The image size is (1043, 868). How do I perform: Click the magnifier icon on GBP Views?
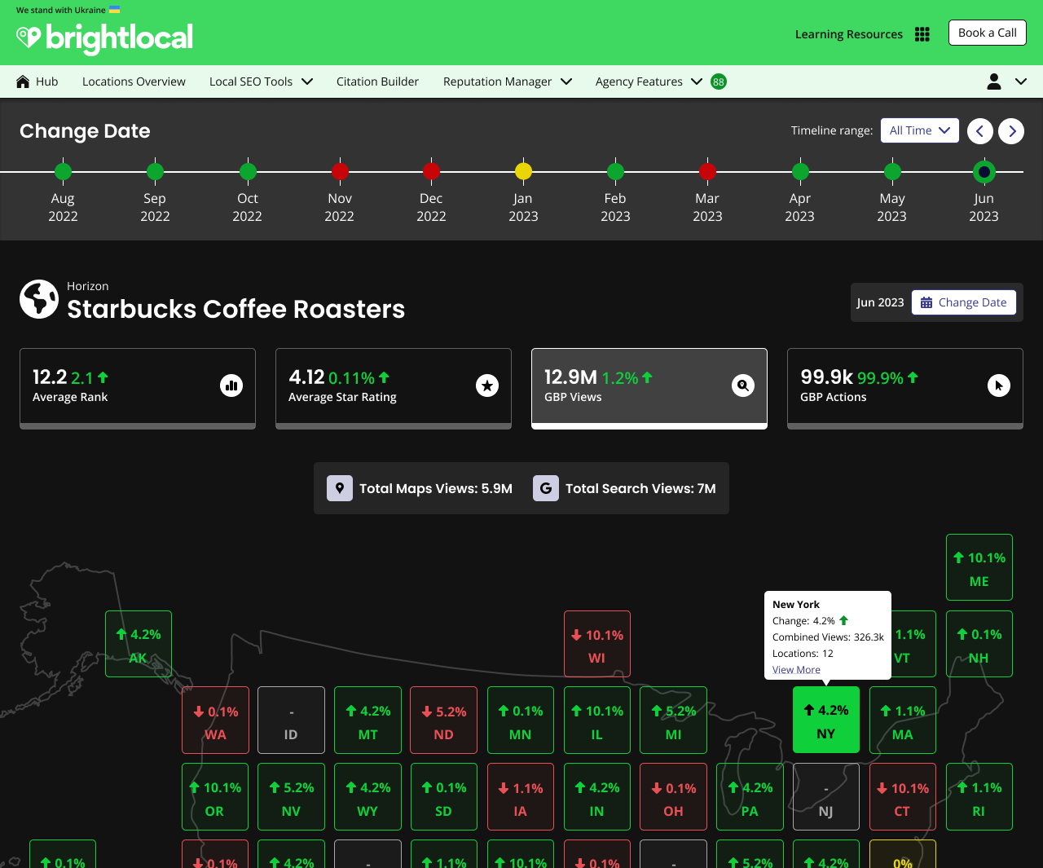(743, 386)
